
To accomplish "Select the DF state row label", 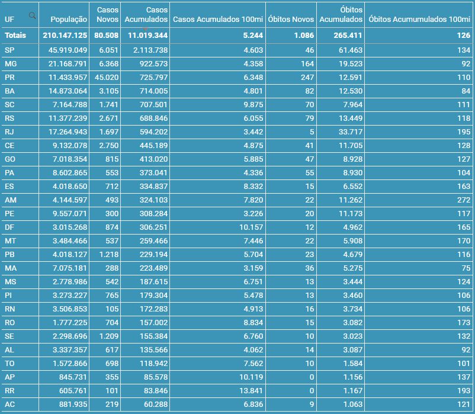I will point(9,227).
